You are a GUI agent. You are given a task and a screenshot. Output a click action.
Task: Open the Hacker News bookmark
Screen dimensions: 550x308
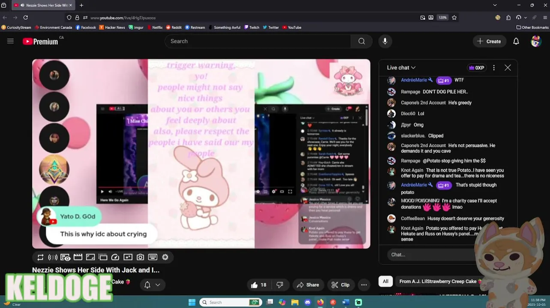(x=112, y=27)
